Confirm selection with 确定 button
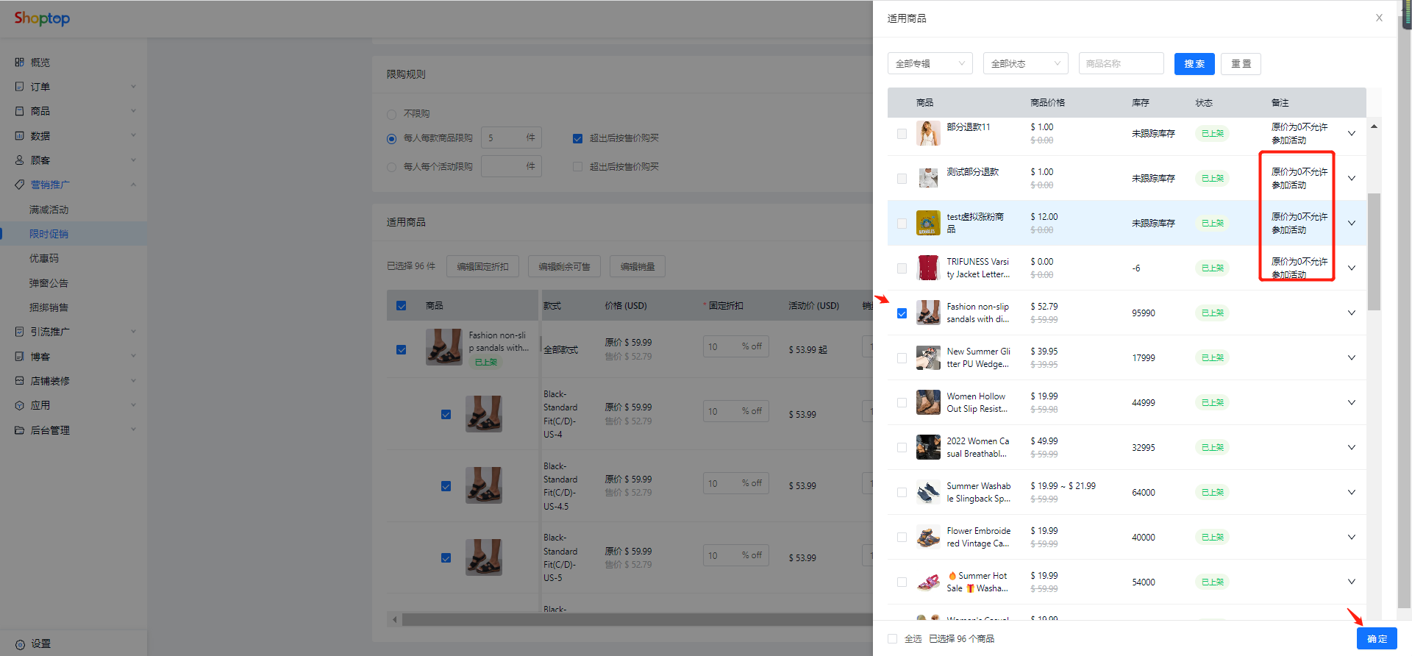Image resolution: width=1412 pixels, height=656 pixels. click(x=1376, y=638)
